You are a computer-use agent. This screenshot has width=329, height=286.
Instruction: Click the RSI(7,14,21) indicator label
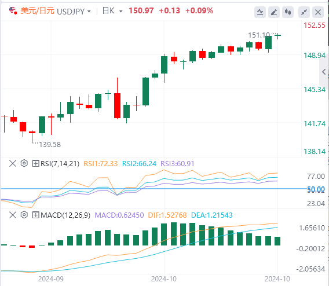[60, 163]
